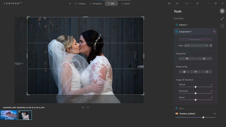
Task: Open the Catalog tab
Action: [x=80, y=4]
